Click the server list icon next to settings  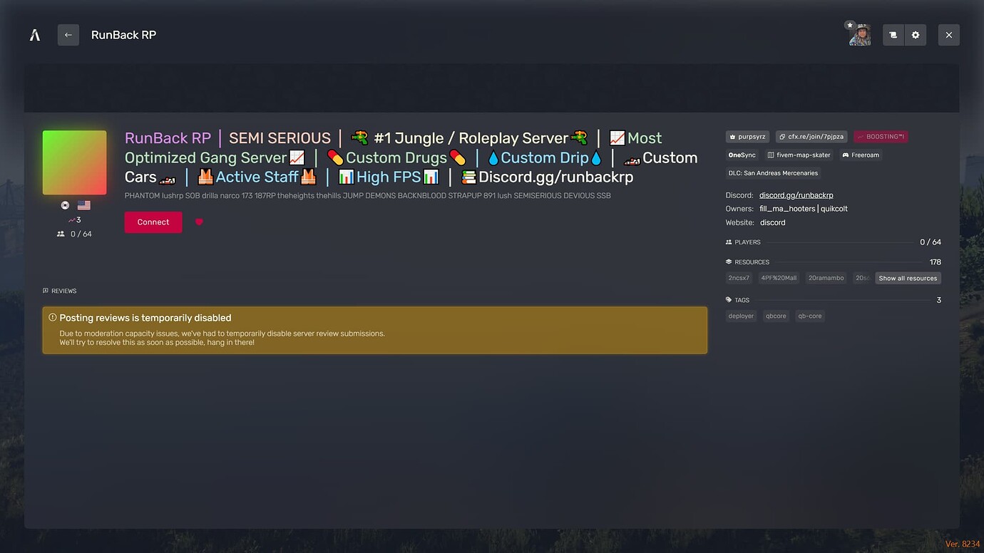893,34
